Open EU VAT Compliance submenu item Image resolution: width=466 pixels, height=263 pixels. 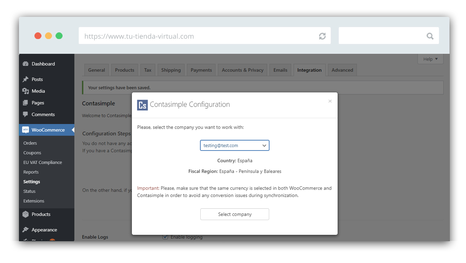(43, 162)
